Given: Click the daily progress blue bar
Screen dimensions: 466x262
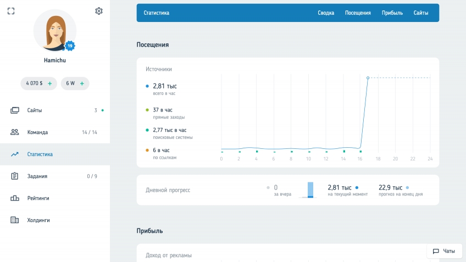Looking at the screenshot, I should click(310, 190).
